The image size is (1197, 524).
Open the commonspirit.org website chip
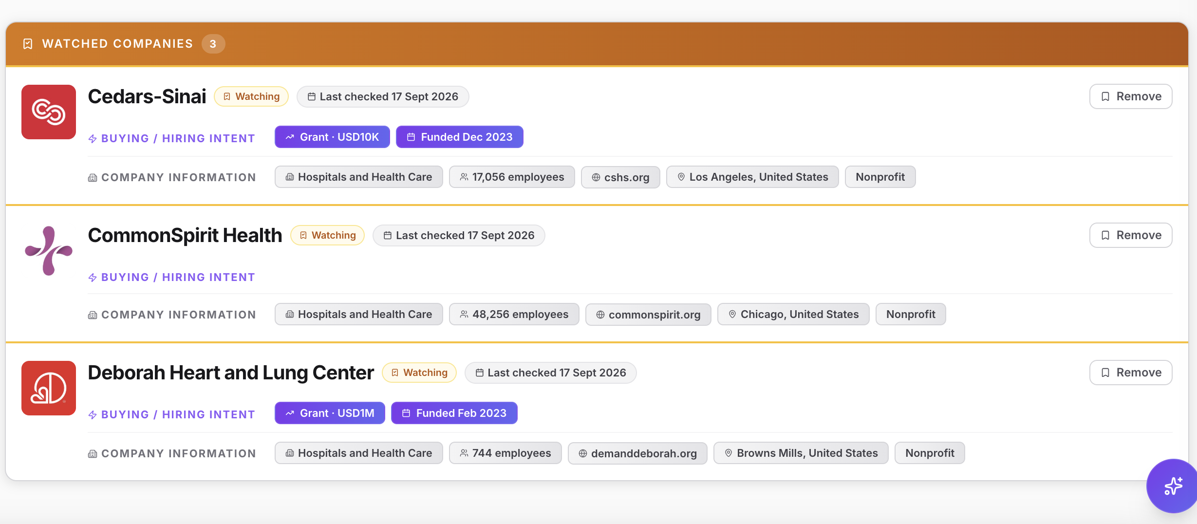coord(648,315)
